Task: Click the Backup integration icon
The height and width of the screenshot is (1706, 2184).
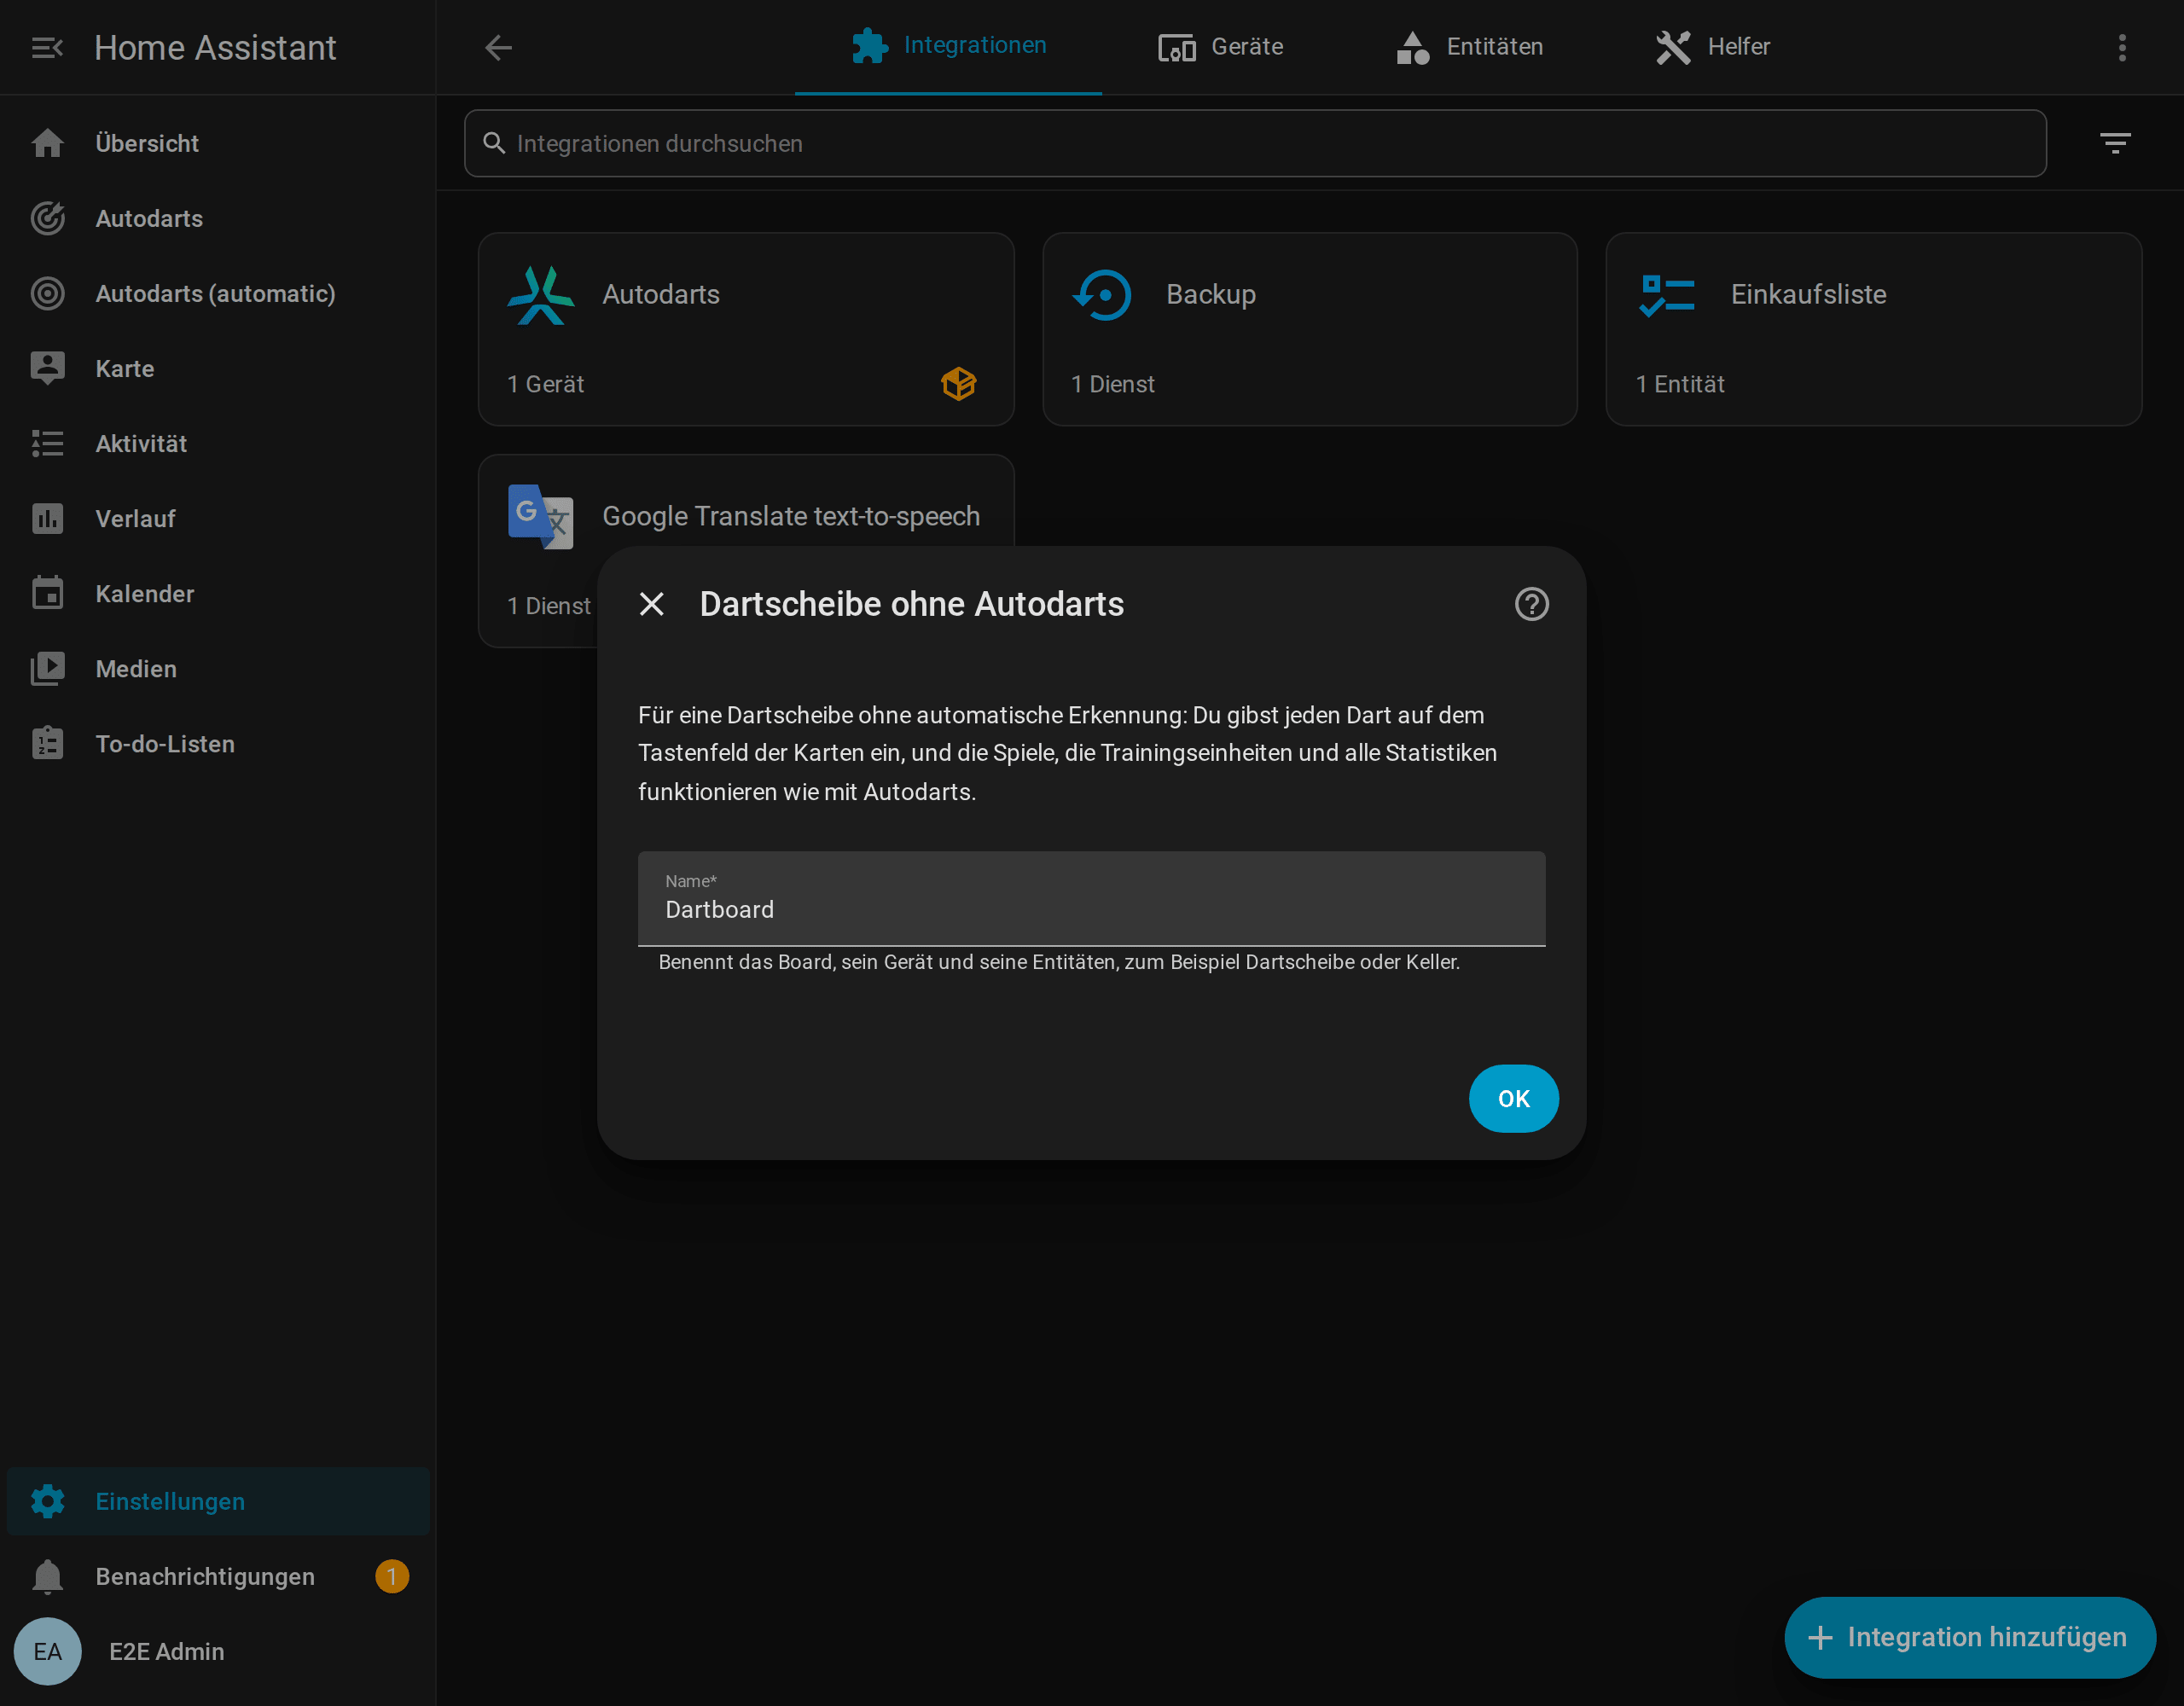Action: tap(1102, 295)
